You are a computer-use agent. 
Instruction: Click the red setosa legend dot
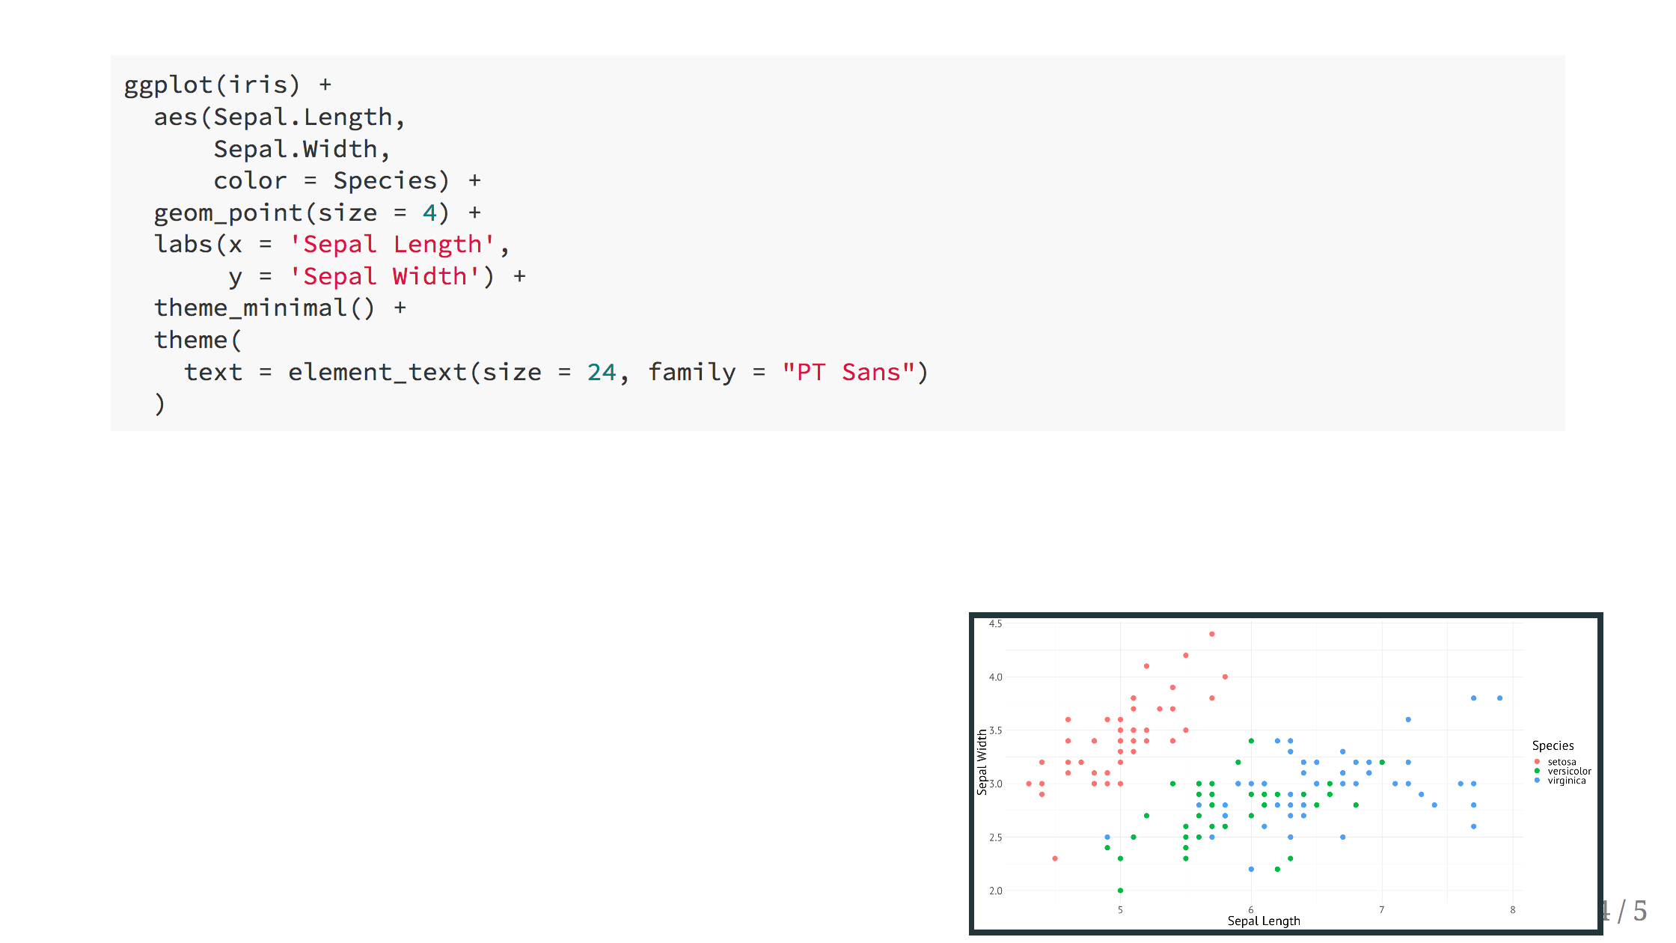(x=1537, y=762)
